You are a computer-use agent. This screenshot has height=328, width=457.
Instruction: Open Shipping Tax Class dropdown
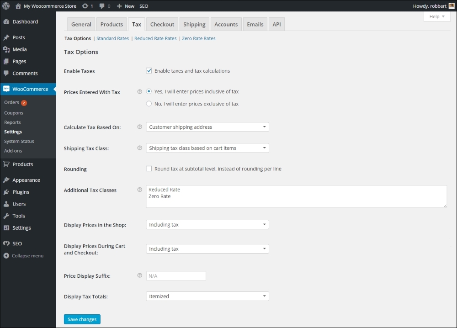click(x=207, y=148)
